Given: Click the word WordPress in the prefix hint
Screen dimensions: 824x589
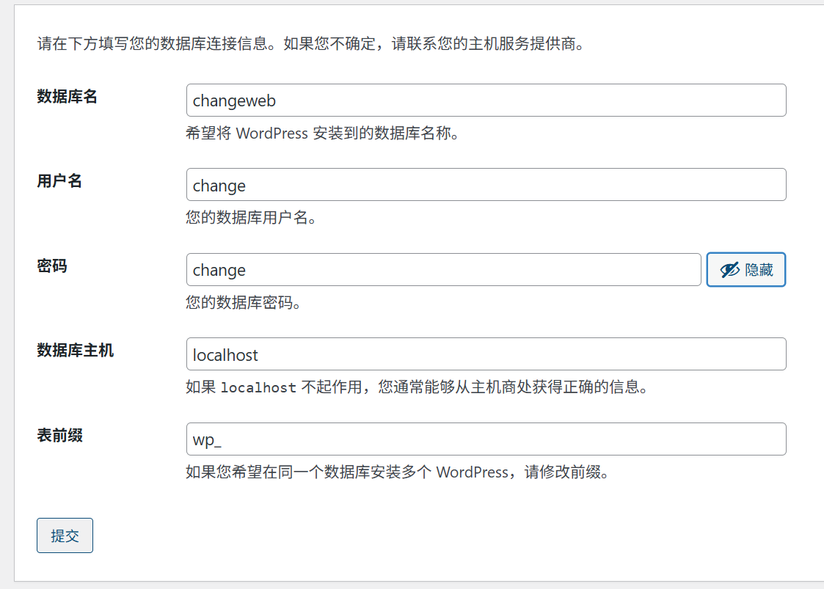Looking at the screenshot, I should pos(471,472).
